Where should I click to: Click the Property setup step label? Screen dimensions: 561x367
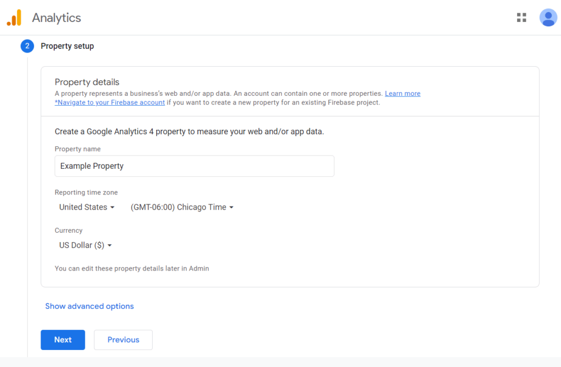pos(67,46)
